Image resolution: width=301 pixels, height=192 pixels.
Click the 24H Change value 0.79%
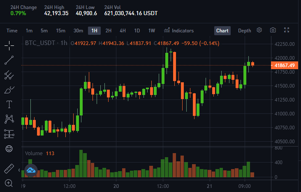[18, 13]
